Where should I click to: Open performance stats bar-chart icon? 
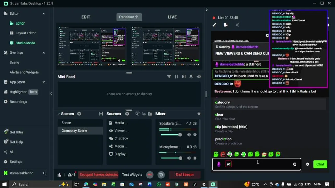(x=59, y=175)
